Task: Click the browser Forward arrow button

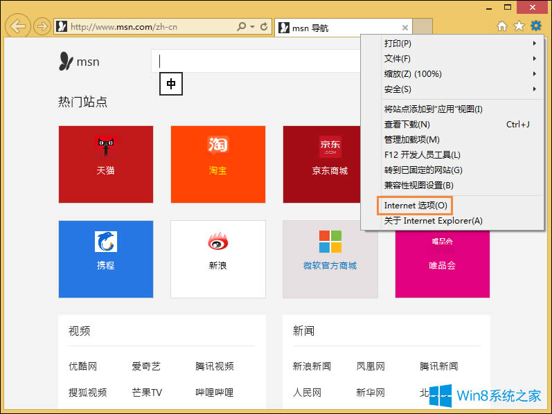Action: [x=42, y=27]
